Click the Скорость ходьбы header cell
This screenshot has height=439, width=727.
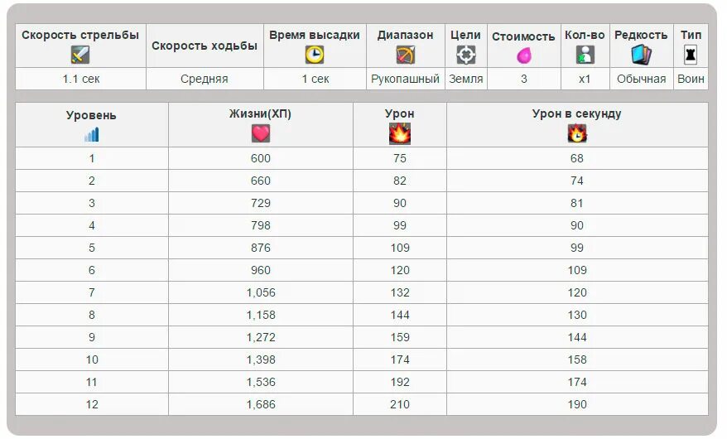(x=205, y=46)
